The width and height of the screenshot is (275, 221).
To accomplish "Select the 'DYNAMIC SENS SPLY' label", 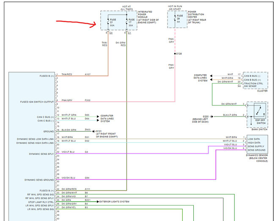I will point(41,154).
